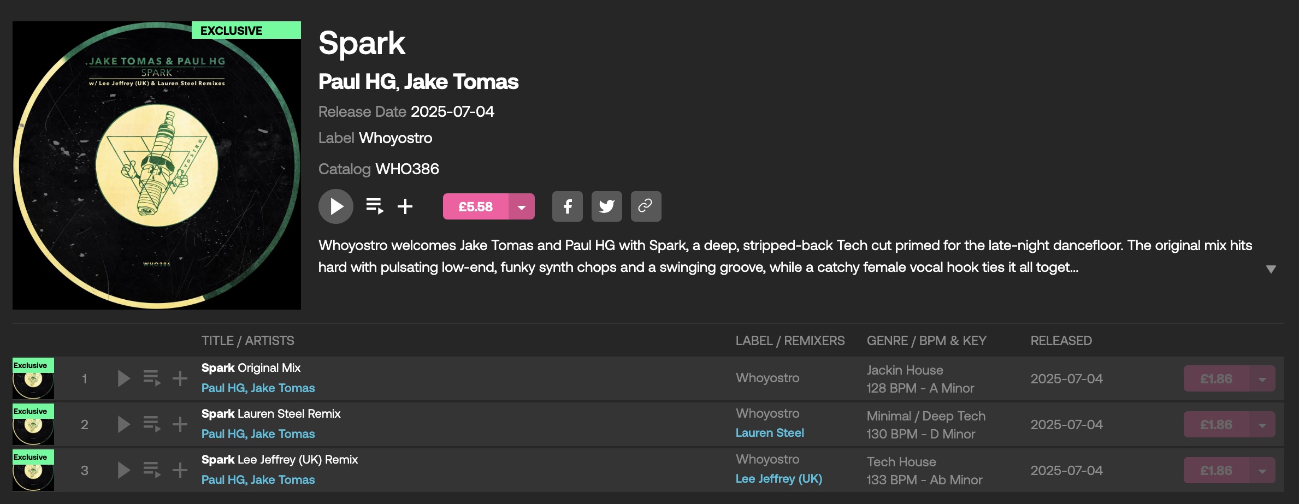Buy the full release for £5.58
The width and height of the screenshot is (1299, 504).
point(475,206)
